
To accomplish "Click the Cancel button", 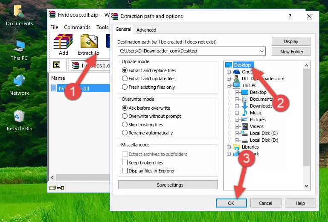I will pos(265,203).
